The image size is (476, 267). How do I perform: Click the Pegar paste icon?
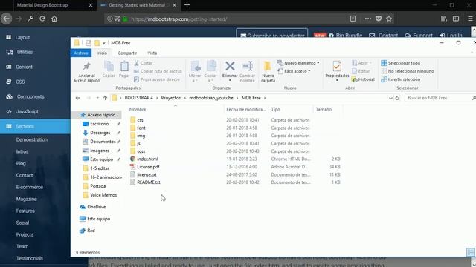tap(124, 69)
